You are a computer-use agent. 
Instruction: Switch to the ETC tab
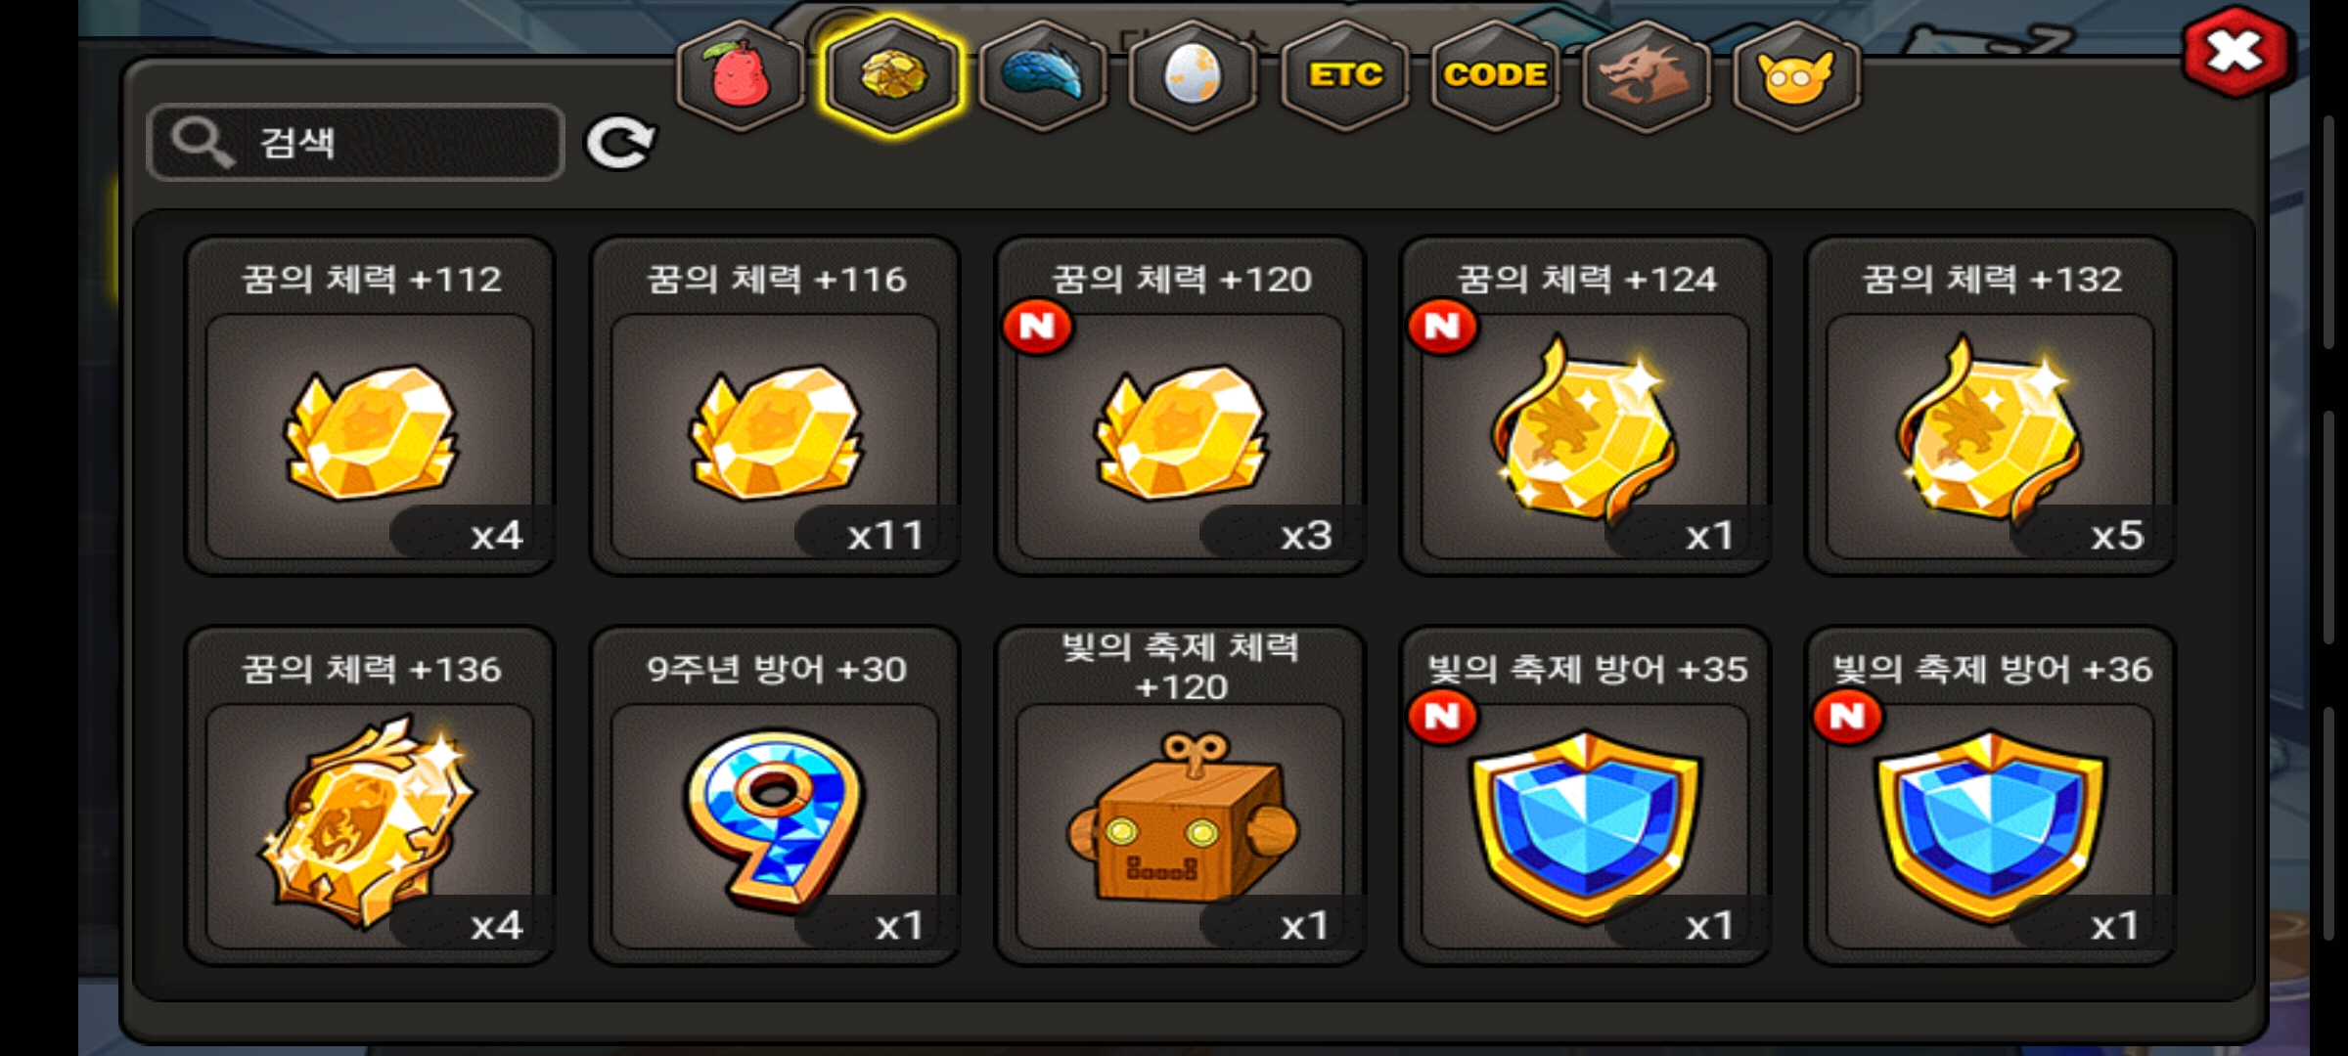[1345, 75]
